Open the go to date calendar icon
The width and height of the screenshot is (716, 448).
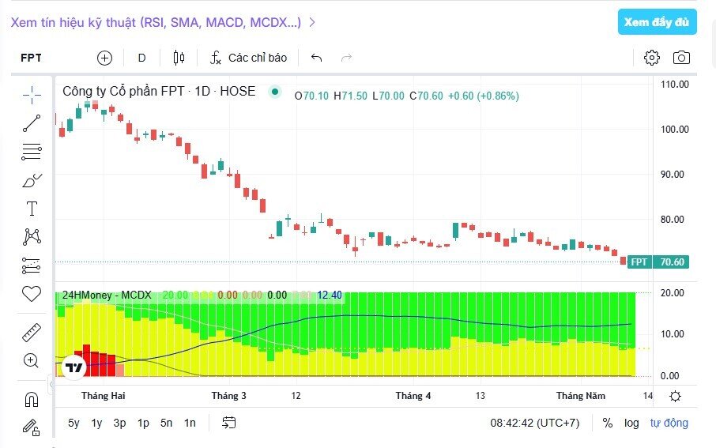click(228, 423)
